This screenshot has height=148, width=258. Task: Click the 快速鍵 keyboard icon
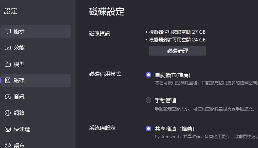coord(8,129)
